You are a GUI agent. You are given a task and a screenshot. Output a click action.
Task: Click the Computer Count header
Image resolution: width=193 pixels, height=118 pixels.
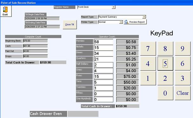click(33, 36)
